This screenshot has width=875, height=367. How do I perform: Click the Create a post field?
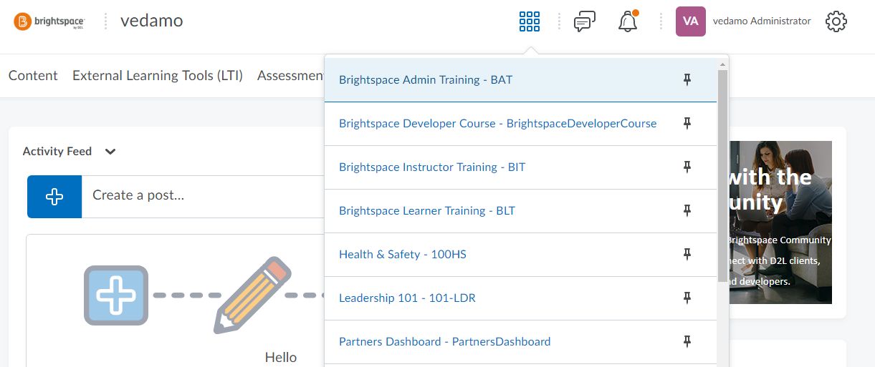click(203, 197)
